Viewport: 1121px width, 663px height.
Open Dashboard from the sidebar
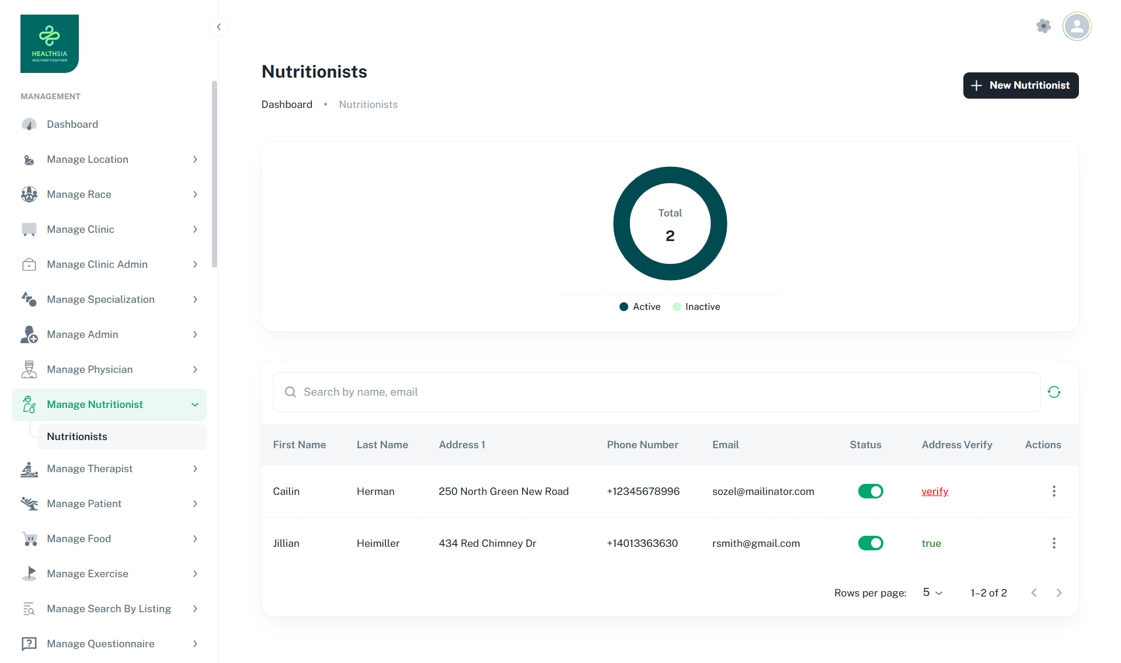(x=72, y=124)
